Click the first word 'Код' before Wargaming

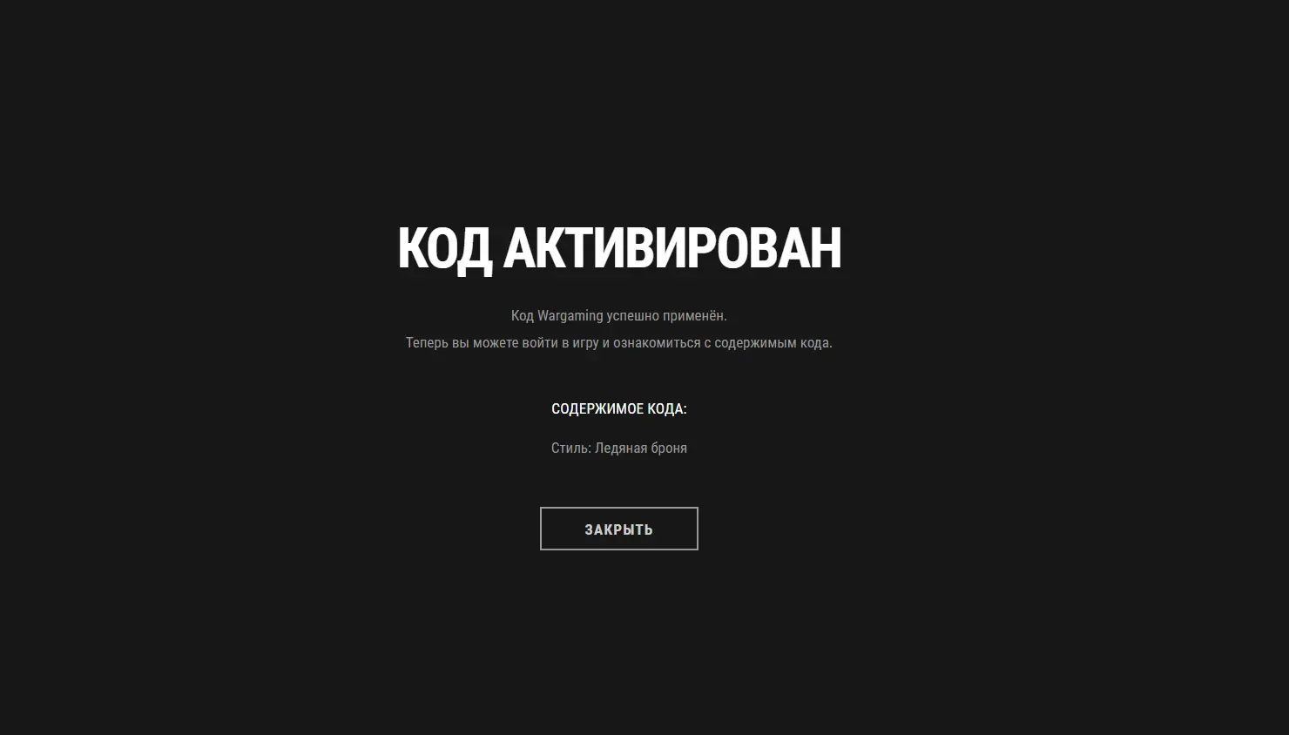[x=522, y=315]
